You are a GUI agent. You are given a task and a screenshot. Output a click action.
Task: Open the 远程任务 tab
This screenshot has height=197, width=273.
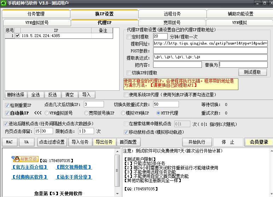tap(172, 14)
